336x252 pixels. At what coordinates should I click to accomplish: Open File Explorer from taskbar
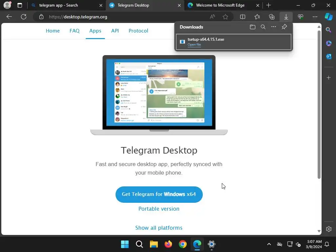(154, 244)
